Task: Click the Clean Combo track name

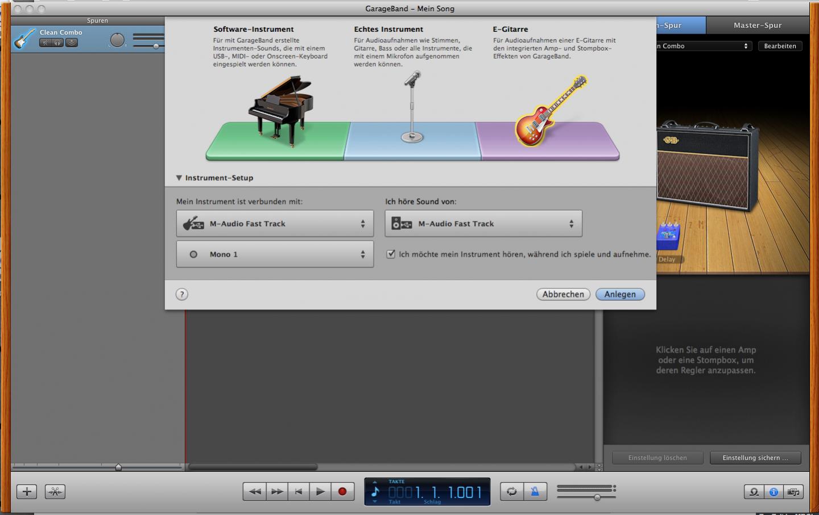Action: [61, 32]
